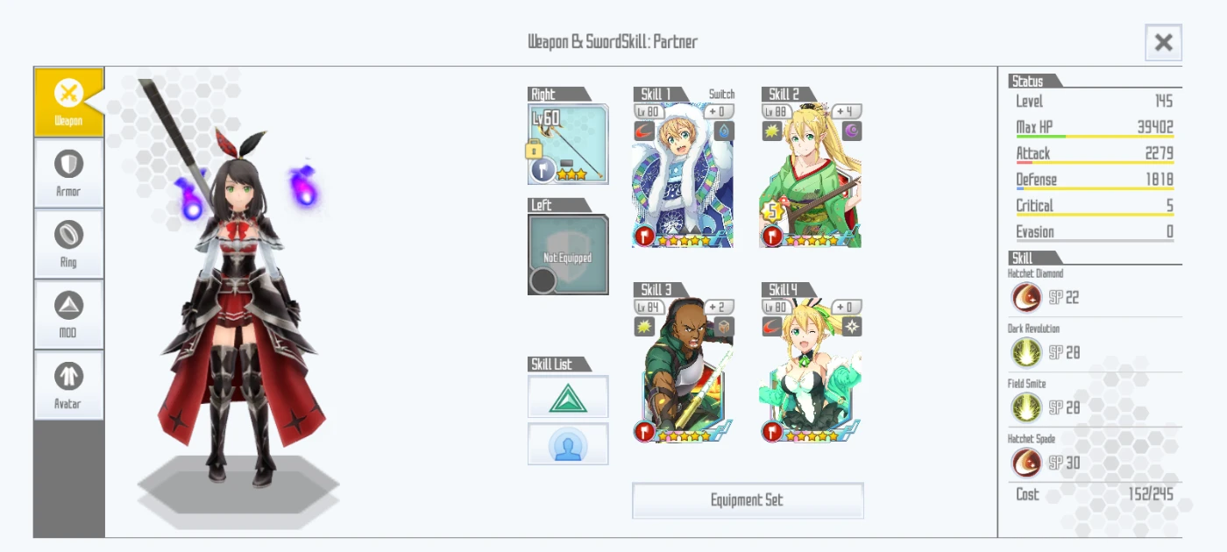Switch to the Ring tab
Image resolution: width=1227 pixels, height=552 pixels.
pos(68,244)
